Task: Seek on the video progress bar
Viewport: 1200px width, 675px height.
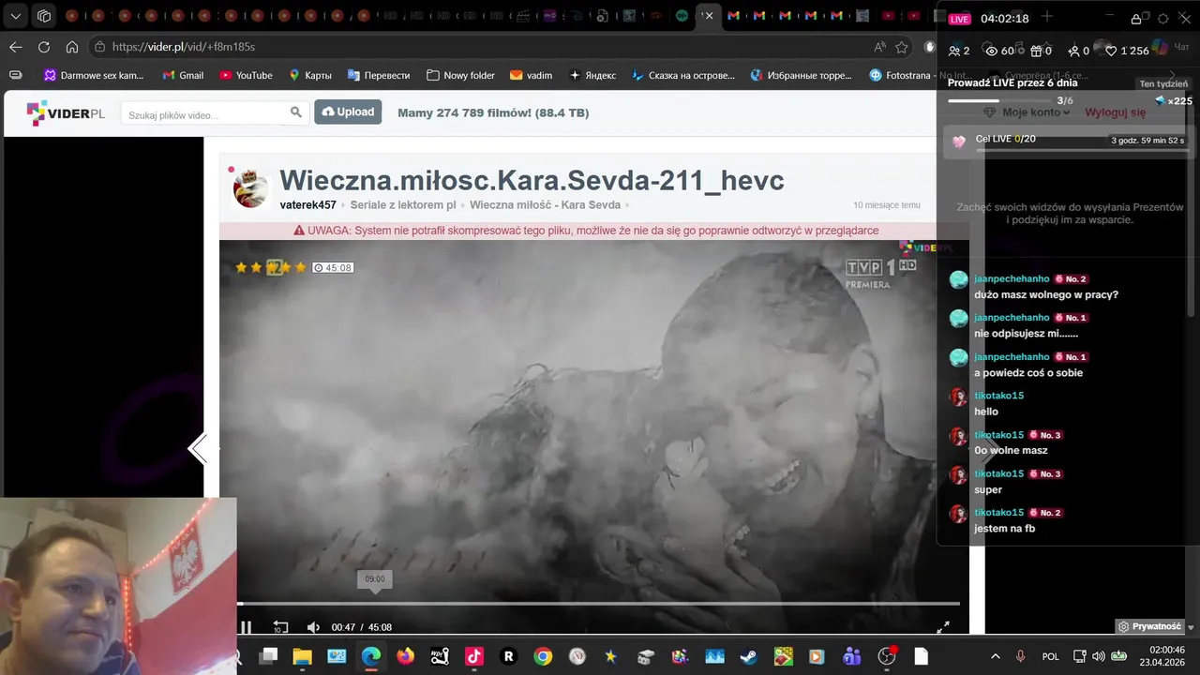Action: pos(598,604)
